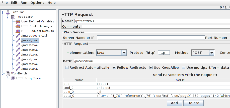Viewport: 230px width, 108px height.
Task: Disable the Use KeepAlive checkbox
Action: coord(151,67)
